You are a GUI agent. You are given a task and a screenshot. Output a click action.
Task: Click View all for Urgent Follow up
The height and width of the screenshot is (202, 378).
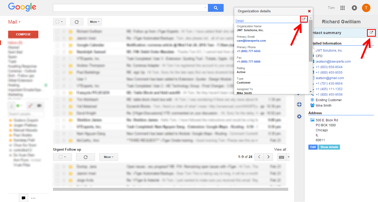tap(280, 149)
